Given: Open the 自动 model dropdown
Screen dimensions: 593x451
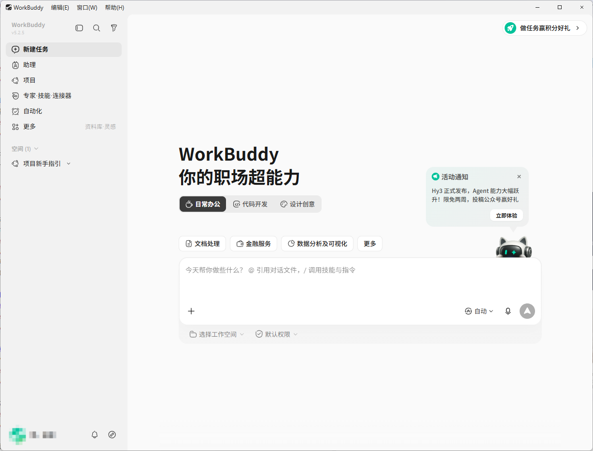Looking at the screenshot, I should (x=479, y=311).
